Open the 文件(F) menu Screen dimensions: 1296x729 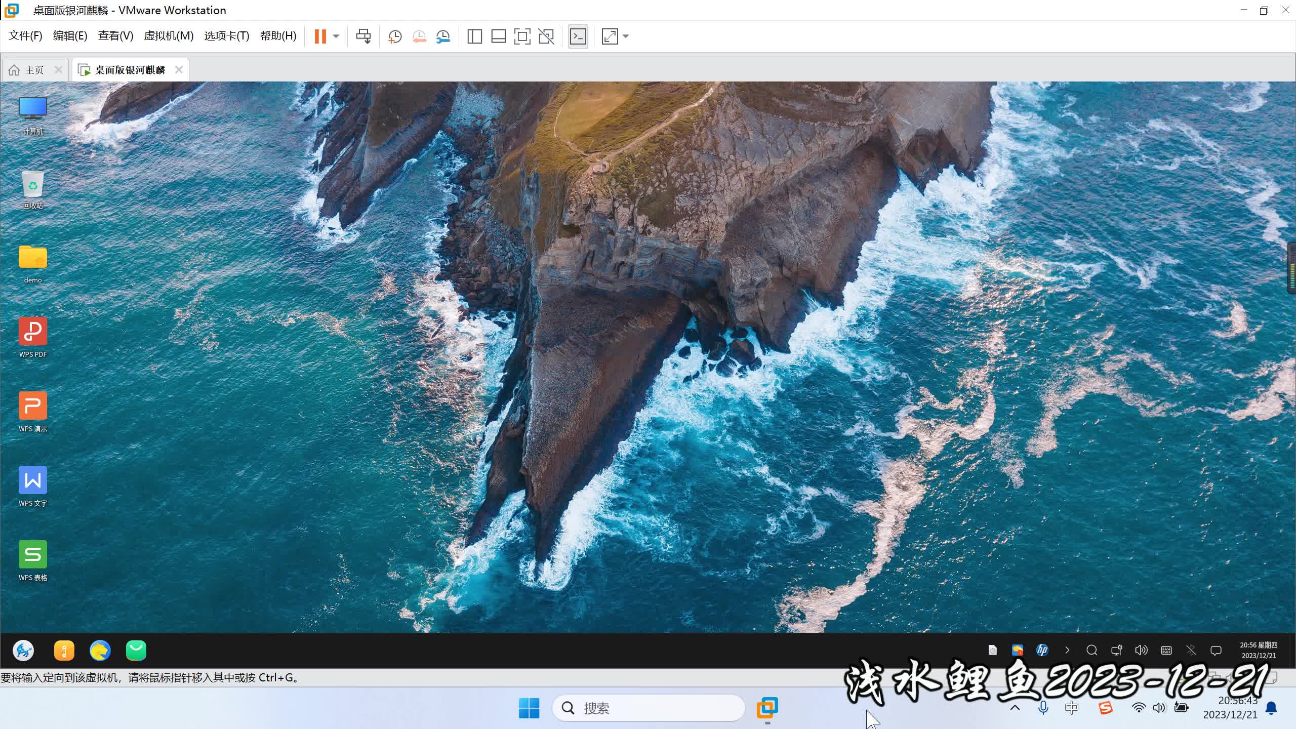[x=25, y=36]
